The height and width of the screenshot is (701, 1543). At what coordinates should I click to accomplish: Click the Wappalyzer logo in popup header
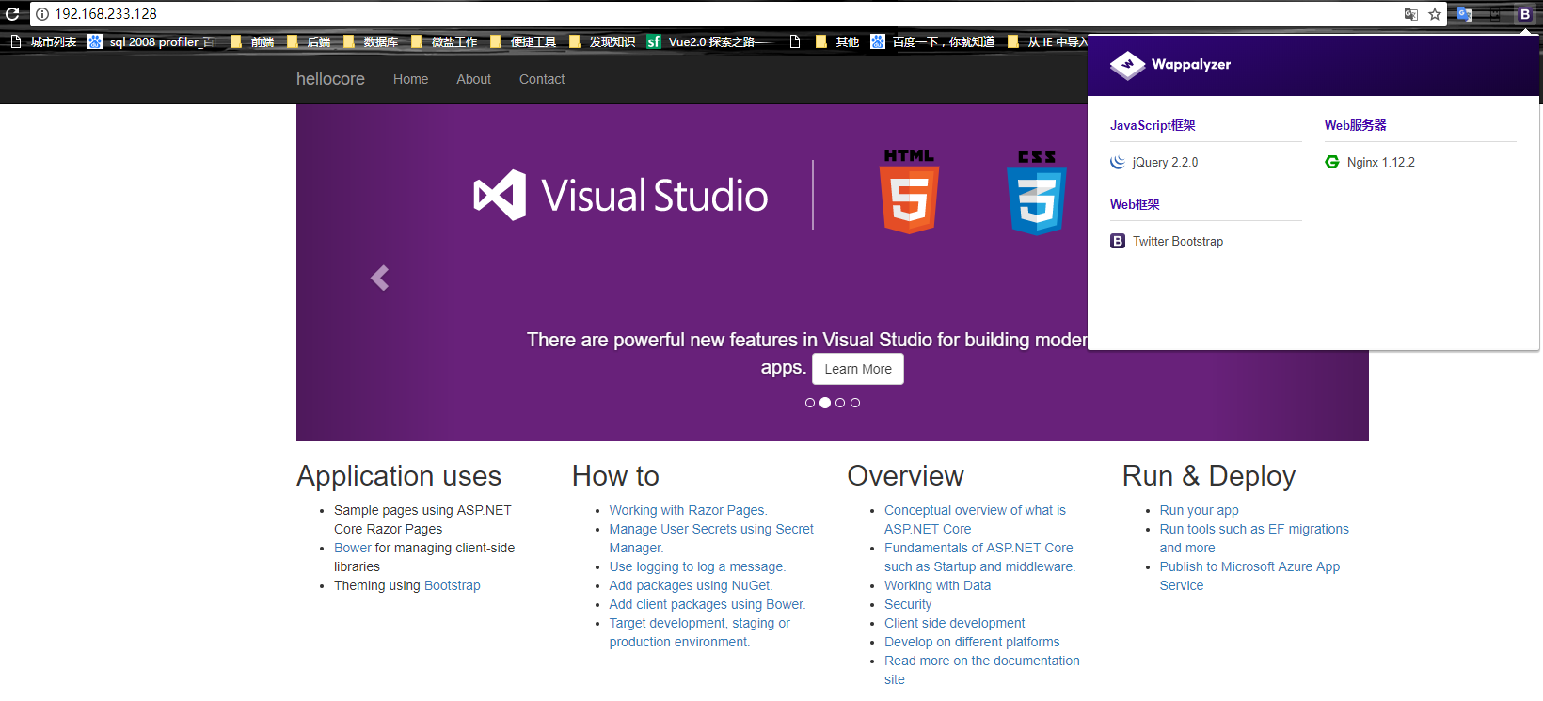pos(1170,65)
